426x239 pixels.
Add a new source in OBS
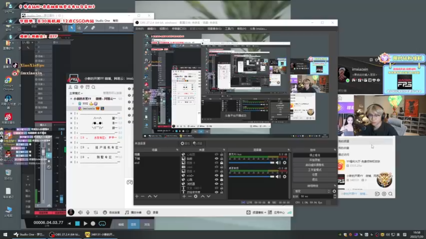pos(184,196)
